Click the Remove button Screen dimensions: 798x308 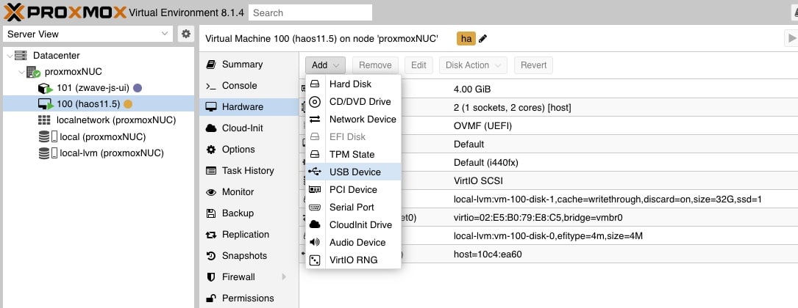pos(375,65)
